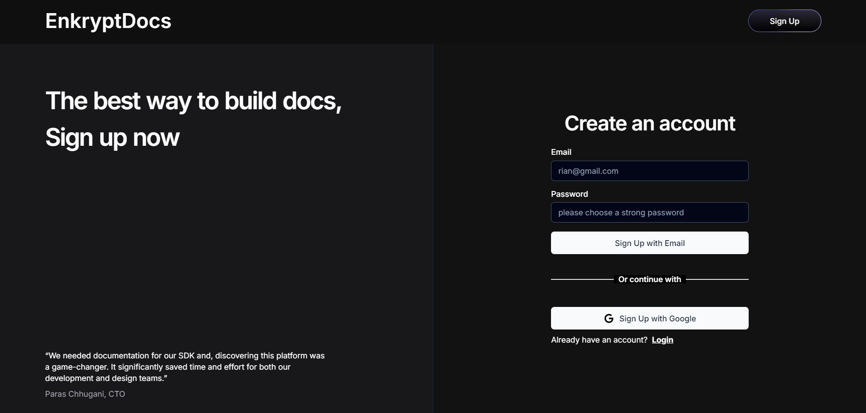Click the 'Already have an account?' text
866x413 pixels.
tap(599, 340)
